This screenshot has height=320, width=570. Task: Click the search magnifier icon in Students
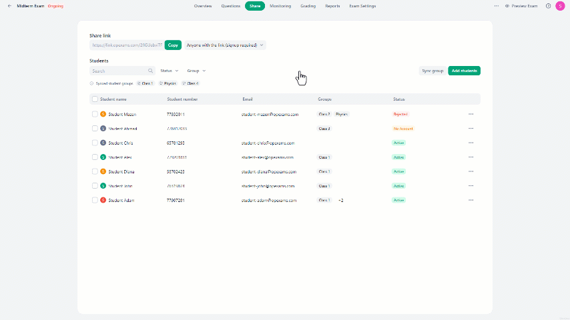click(x=150, y=71)
